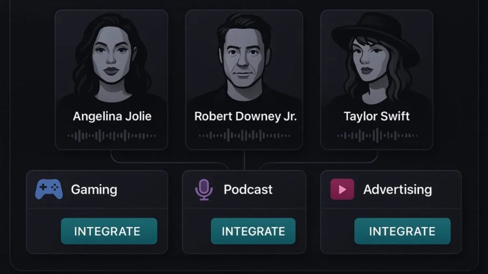Click the hat in Taylor Swift's illustration
Screen dimensions: 488x274
pos(375,30)
